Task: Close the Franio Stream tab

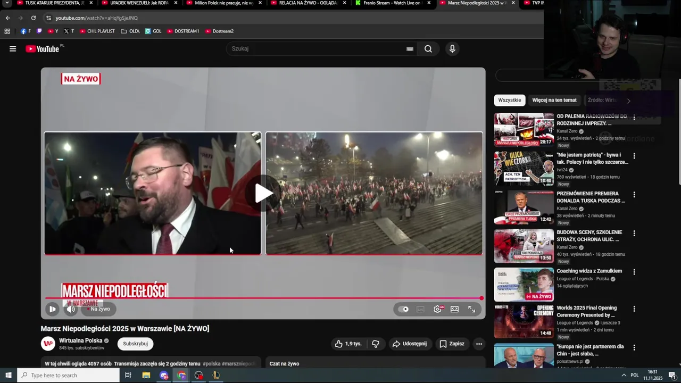Action: click(x=429, y=3)
